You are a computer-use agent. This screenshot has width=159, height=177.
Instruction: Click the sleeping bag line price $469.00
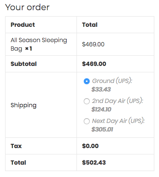(x=93, y=44)
